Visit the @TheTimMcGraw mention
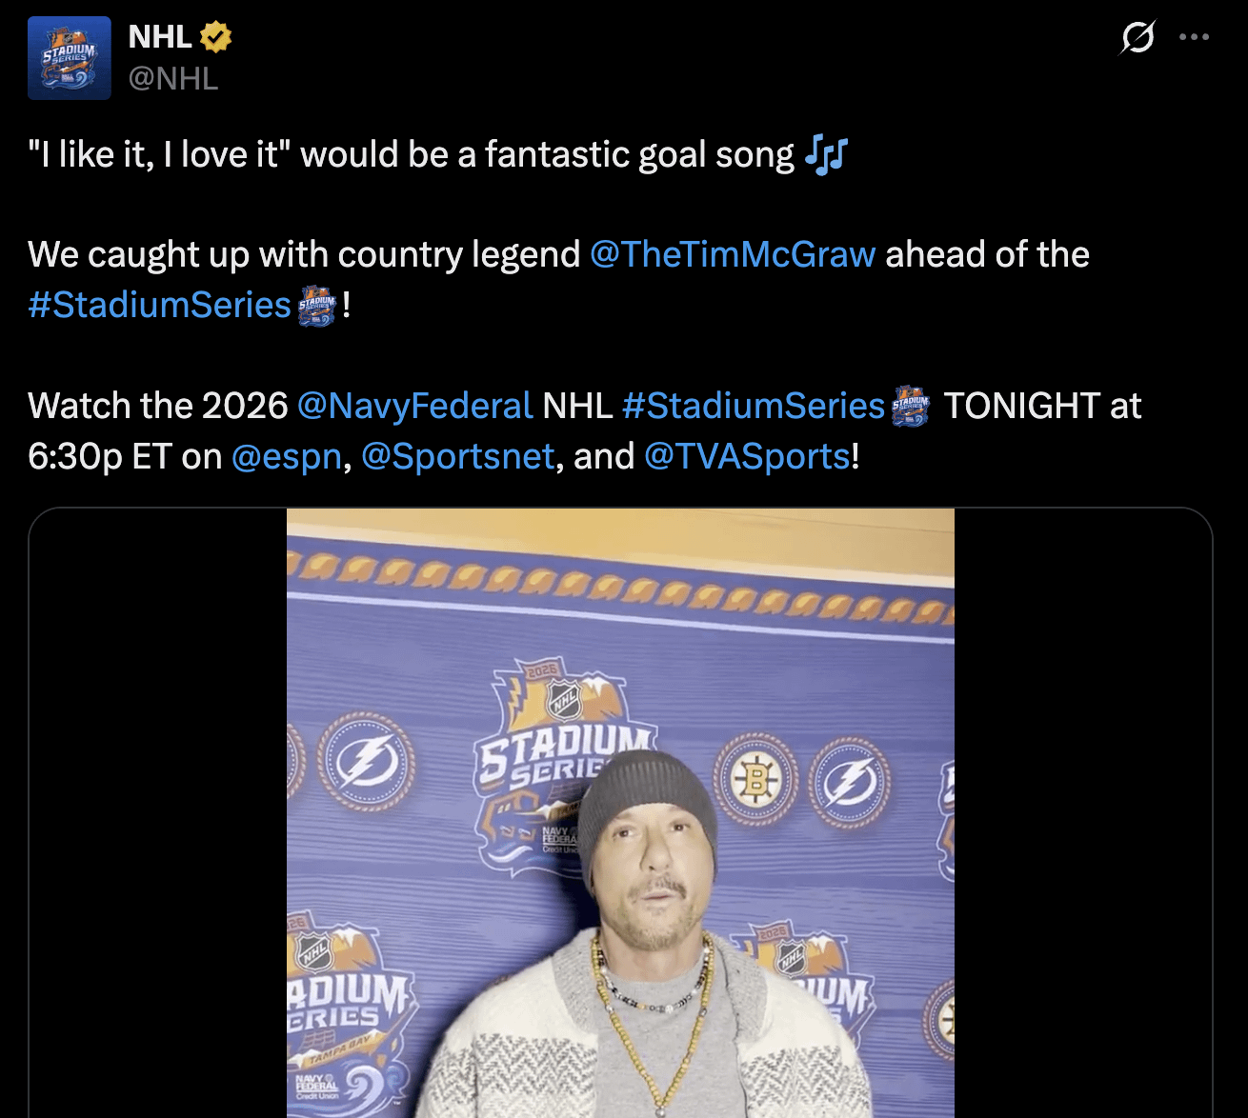Image resolution: width=1248 pixels, height=1118 pixels. pos(732,254)
